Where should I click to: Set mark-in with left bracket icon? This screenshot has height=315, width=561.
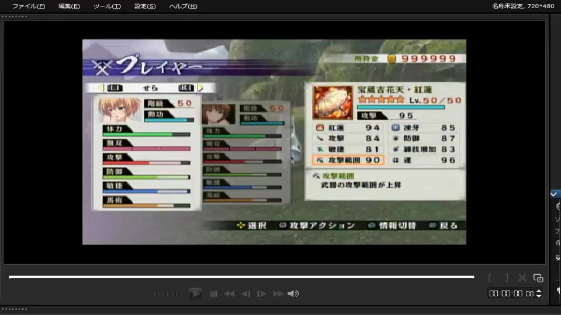click(490, 278)
